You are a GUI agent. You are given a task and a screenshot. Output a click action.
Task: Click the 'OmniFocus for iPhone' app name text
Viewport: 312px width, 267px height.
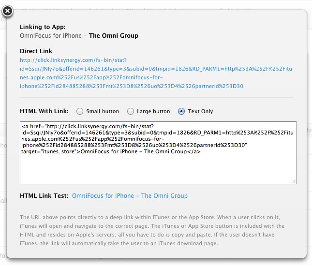51,36
